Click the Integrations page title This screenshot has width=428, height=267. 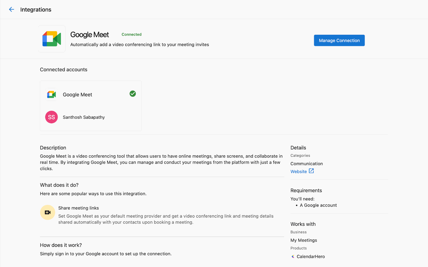click(36, 10)
